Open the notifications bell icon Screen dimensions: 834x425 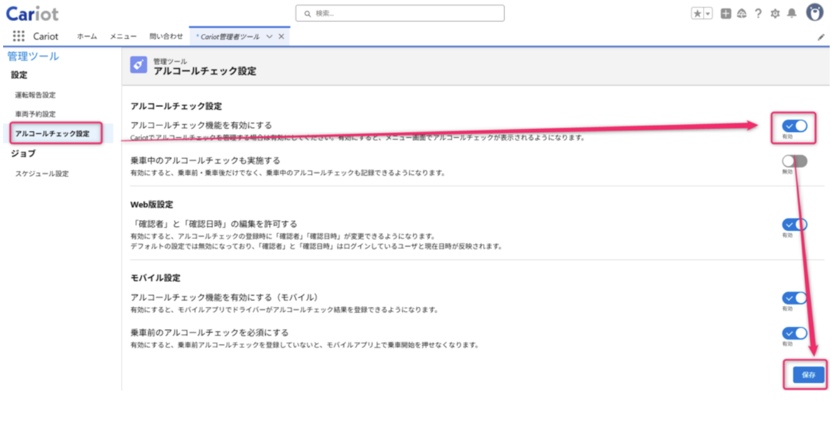tap(792, 14)
